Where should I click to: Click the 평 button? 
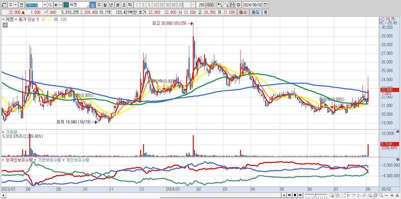pos(265,12)
